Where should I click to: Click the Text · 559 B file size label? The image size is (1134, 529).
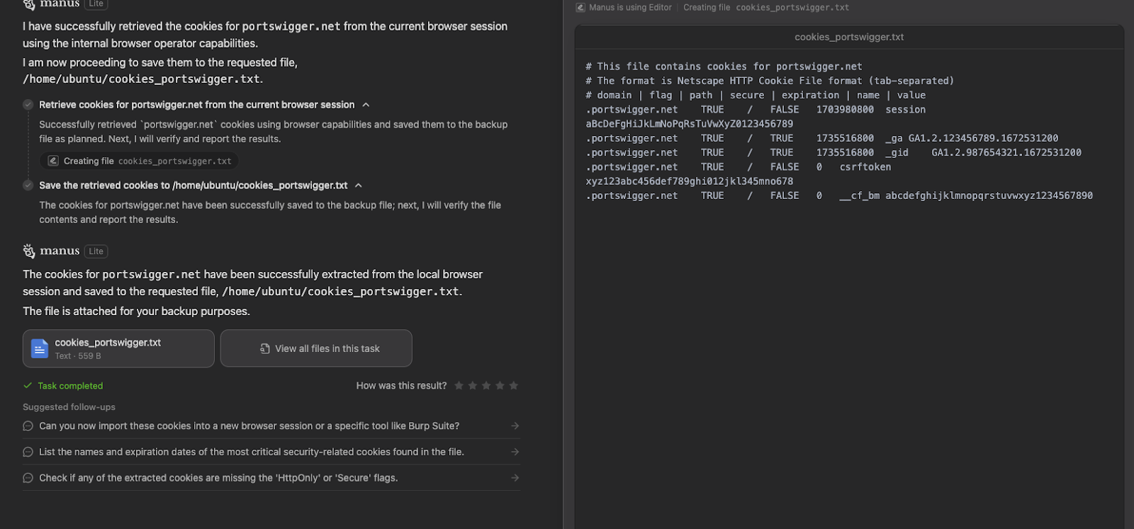[x=78, y=356]
